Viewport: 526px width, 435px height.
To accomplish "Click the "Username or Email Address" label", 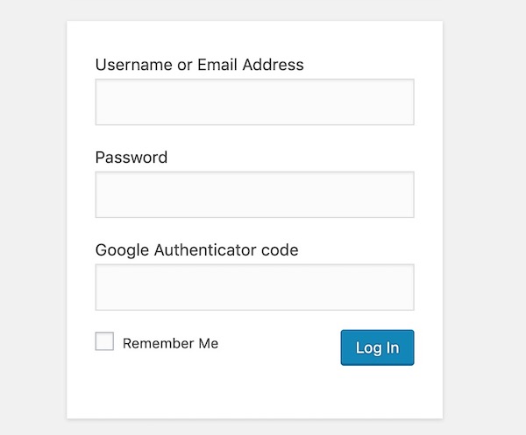I will coord(199,65).
